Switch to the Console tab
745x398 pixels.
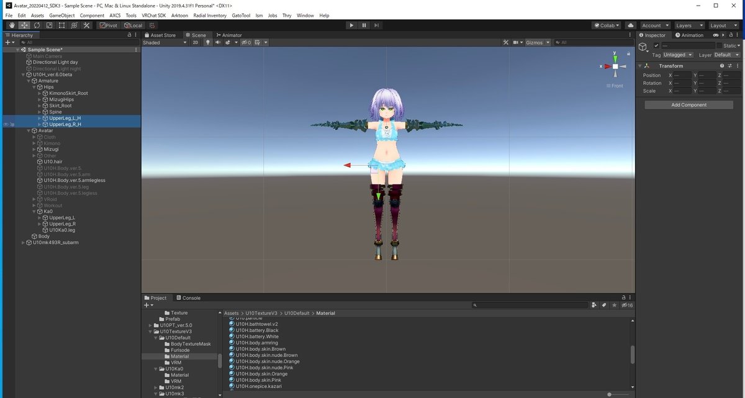pos(187,298)
